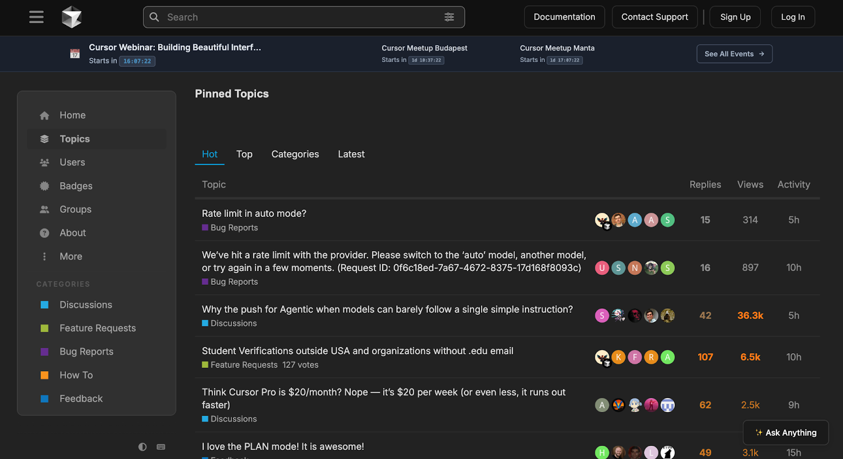This screenshot has width=843, height=459.
Task: Switch to the Top tab
Action: point(244,154)
